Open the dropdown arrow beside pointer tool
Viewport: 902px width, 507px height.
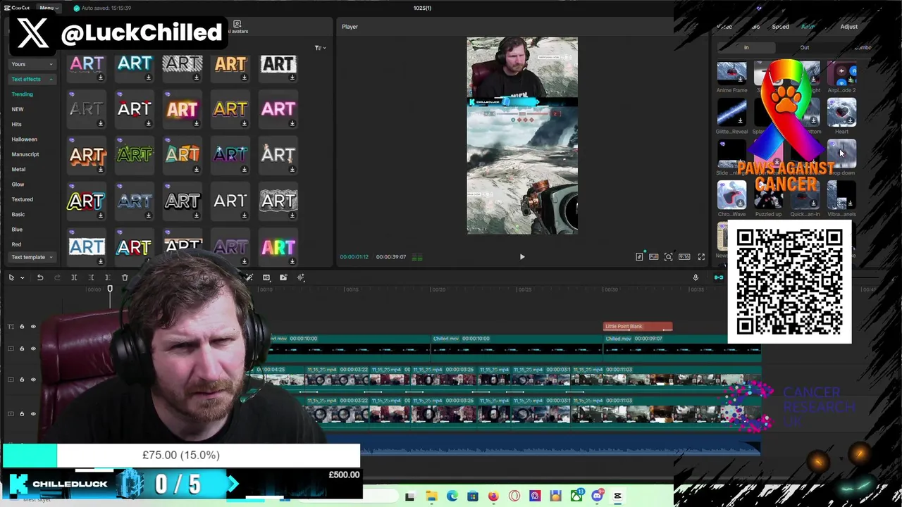coord(22,277)
